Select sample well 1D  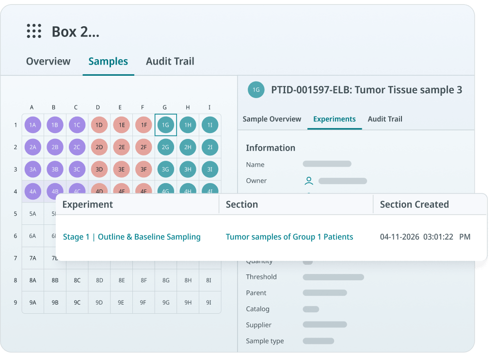point(99,125)
